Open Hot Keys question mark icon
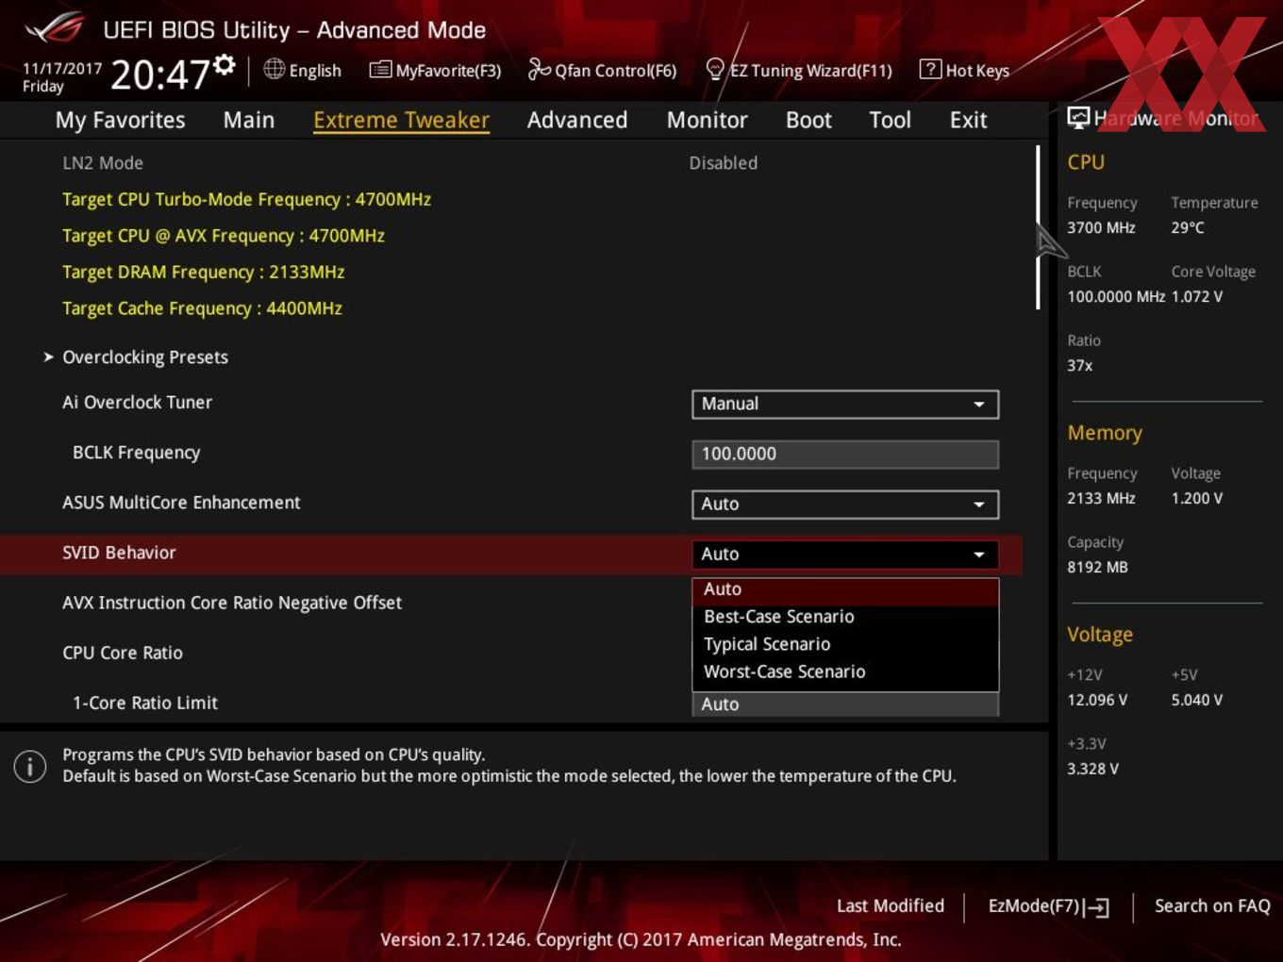 930,69
